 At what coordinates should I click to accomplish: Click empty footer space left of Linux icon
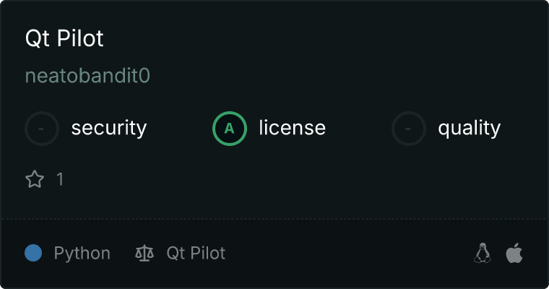361,253
